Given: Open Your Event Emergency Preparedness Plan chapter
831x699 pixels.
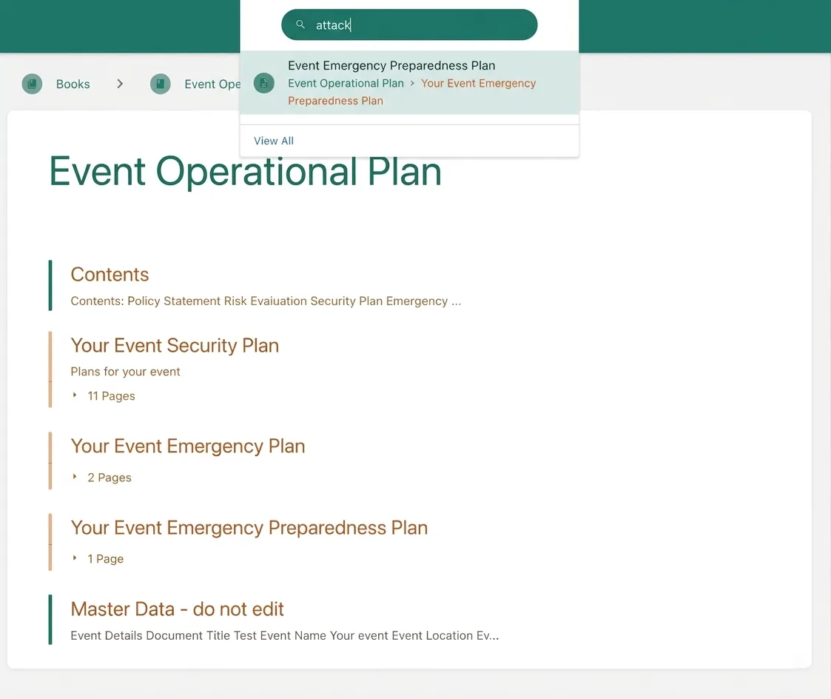Looking at the screenshot, I should pyautogui.click(x=249, y=528).
